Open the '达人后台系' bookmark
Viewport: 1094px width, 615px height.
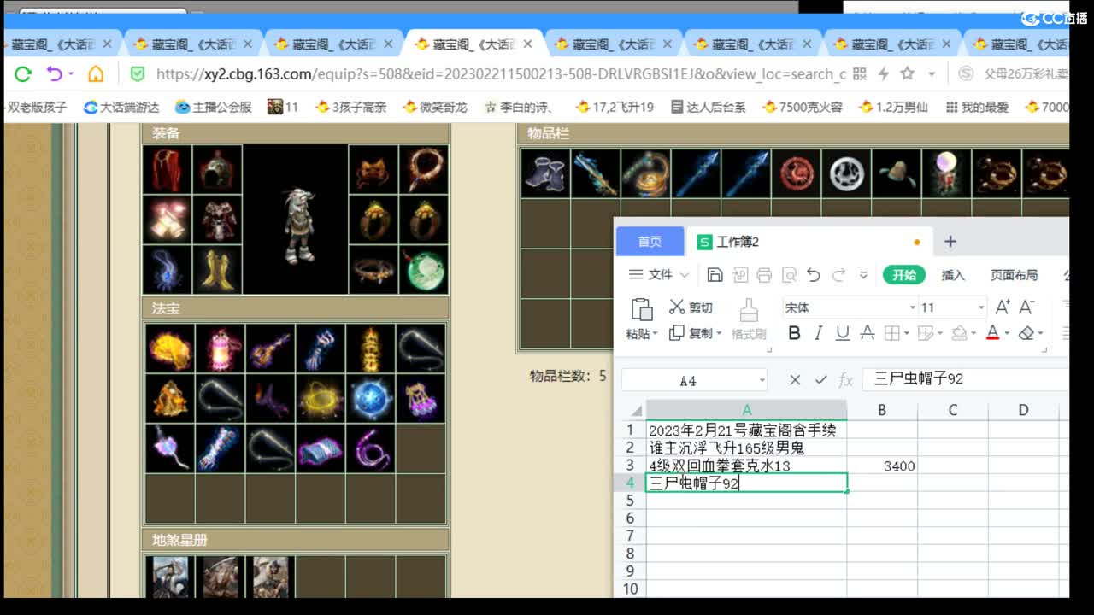pyautogui.click(x=708, y=107)
